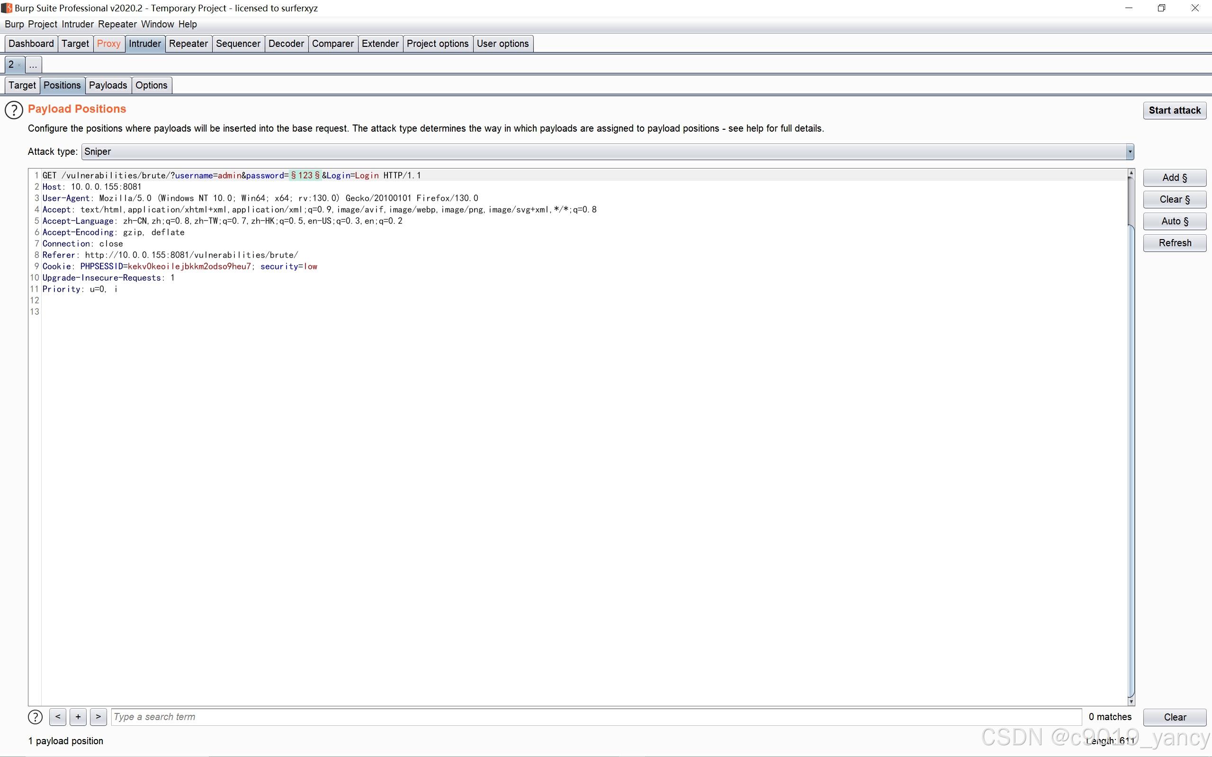
Task: Expand the Attack type Sniper dropdown
Action: pyautogui.click(x=1130, y=151)
